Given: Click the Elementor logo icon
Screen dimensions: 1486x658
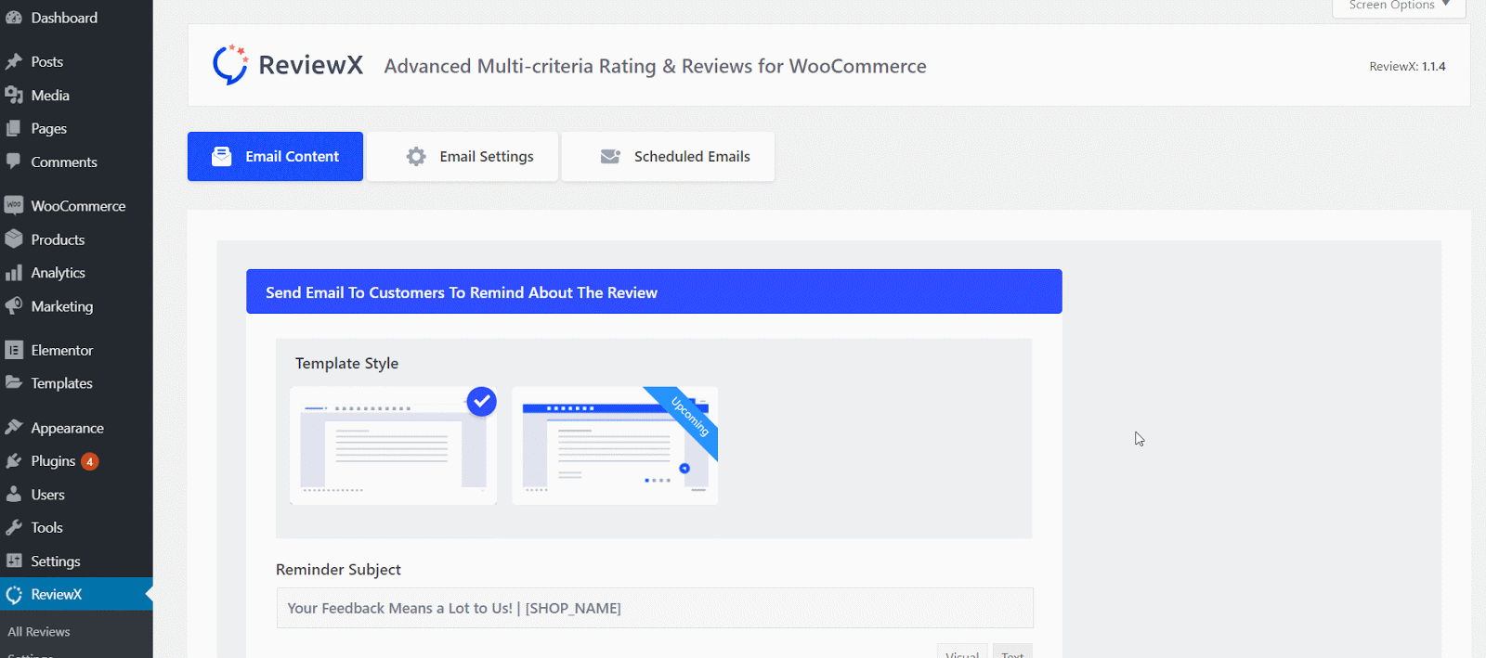Looking at the screenshot, I should click(x=14, y=350).
